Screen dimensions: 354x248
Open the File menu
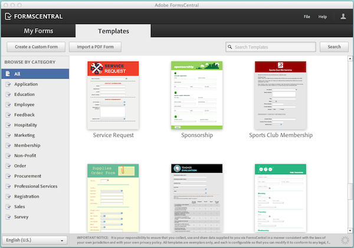[x=307, y=16]
